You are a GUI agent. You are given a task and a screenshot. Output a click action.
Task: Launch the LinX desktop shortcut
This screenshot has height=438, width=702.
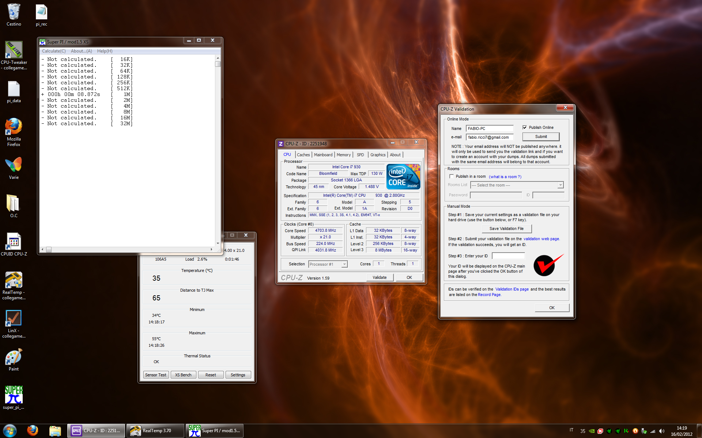pyautogui.click(x=14, y=324)
